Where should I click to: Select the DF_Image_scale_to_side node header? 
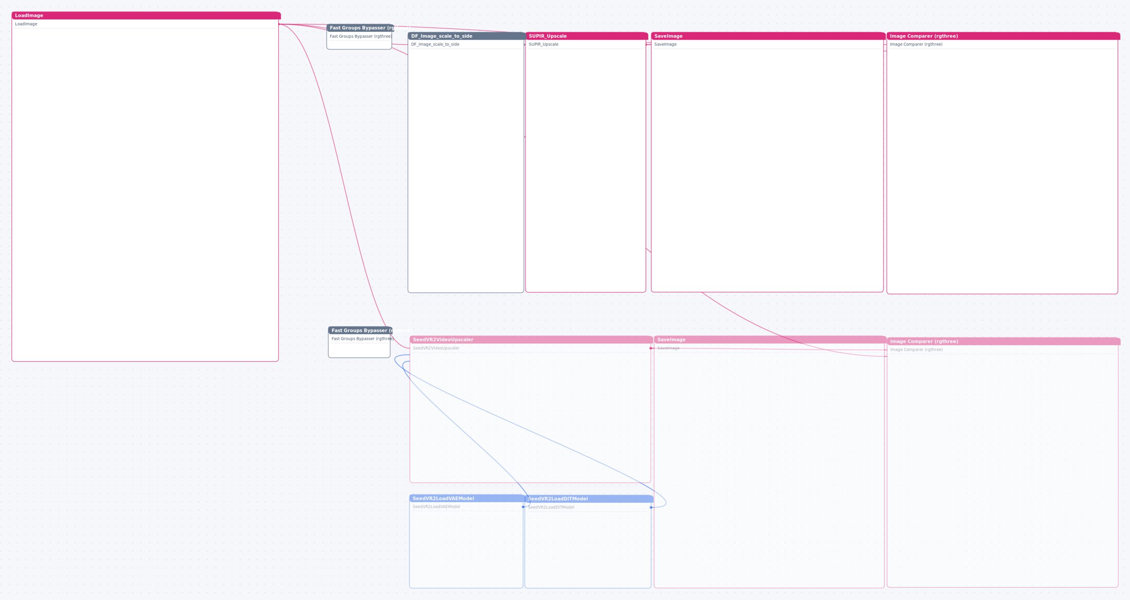467,36
